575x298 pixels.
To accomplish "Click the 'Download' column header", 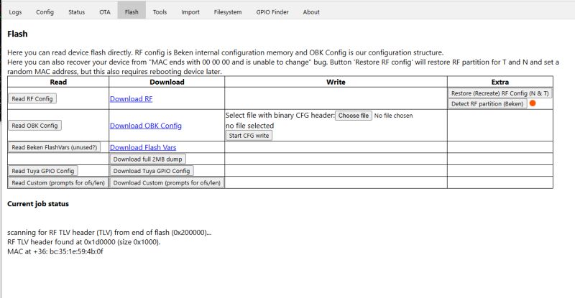I will click(x=167, y=82).
